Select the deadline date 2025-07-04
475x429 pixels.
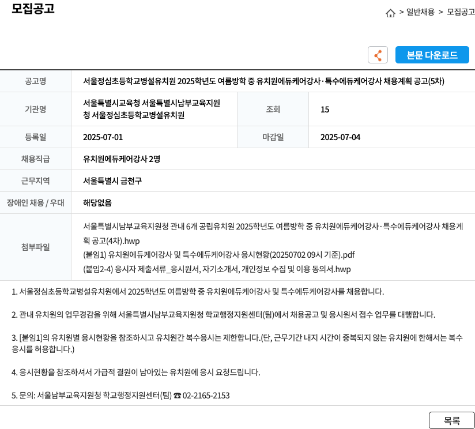(341, 137)
